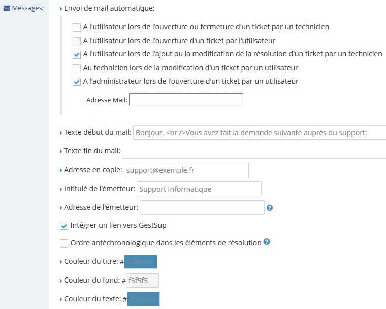Click the Intitulé de l'émetteur field
The image size is (386, 309).
pyautogui.click(x=199, y=189)
